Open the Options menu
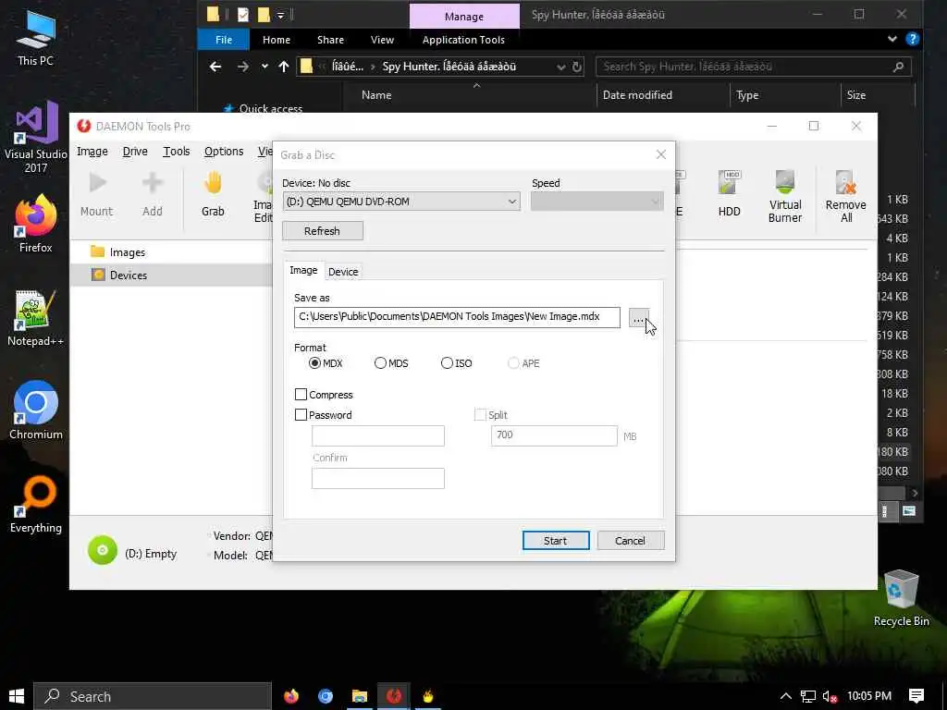The image size is (947, 710). tap(224, 151)
